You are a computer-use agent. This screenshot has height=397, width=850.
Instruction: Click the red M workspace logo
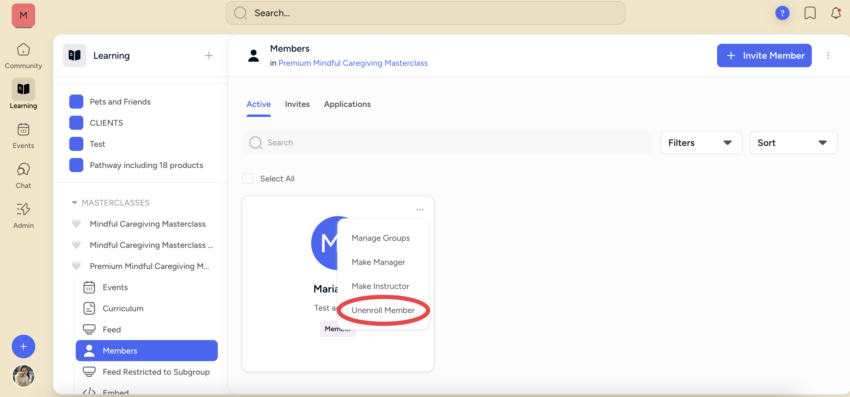[23, 15]
